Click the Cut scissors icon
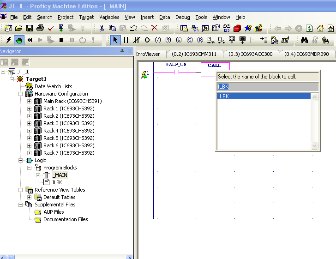This screenshot has width=336, height=259. [102, 28]
